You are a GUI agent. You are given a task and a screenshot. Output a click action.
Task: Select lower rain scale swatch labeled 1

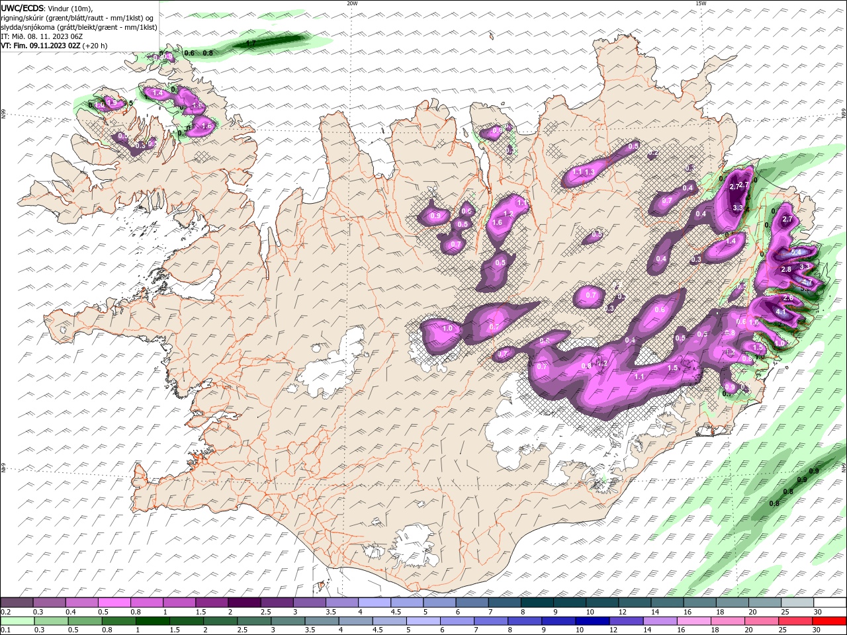tap(152, 621)
